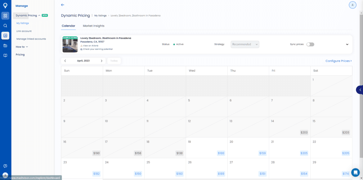Select Link account in the sidebar menu
The width and height of the screenshot is (363, 180).
pyautogui.click(x=24, y=31)
